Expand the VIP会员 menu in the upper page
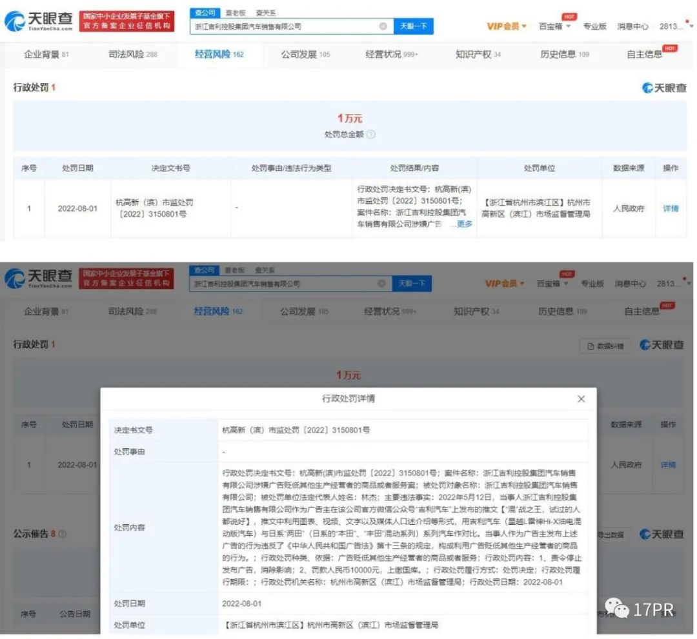This screenshot has width=697, height=639. [507, 26]
